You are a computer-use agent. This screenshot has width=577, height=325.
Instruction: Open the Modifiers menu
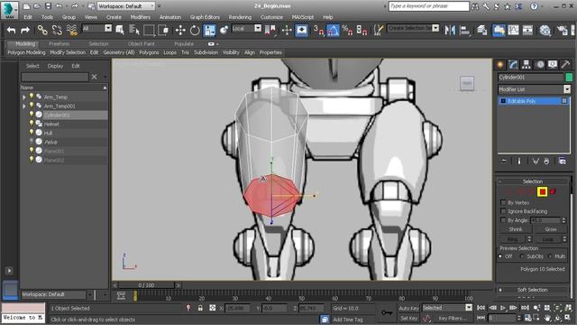(x=141, y=17)
